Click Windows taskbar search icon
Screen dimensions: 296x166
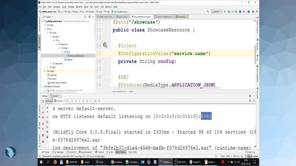tap(48, 162)
